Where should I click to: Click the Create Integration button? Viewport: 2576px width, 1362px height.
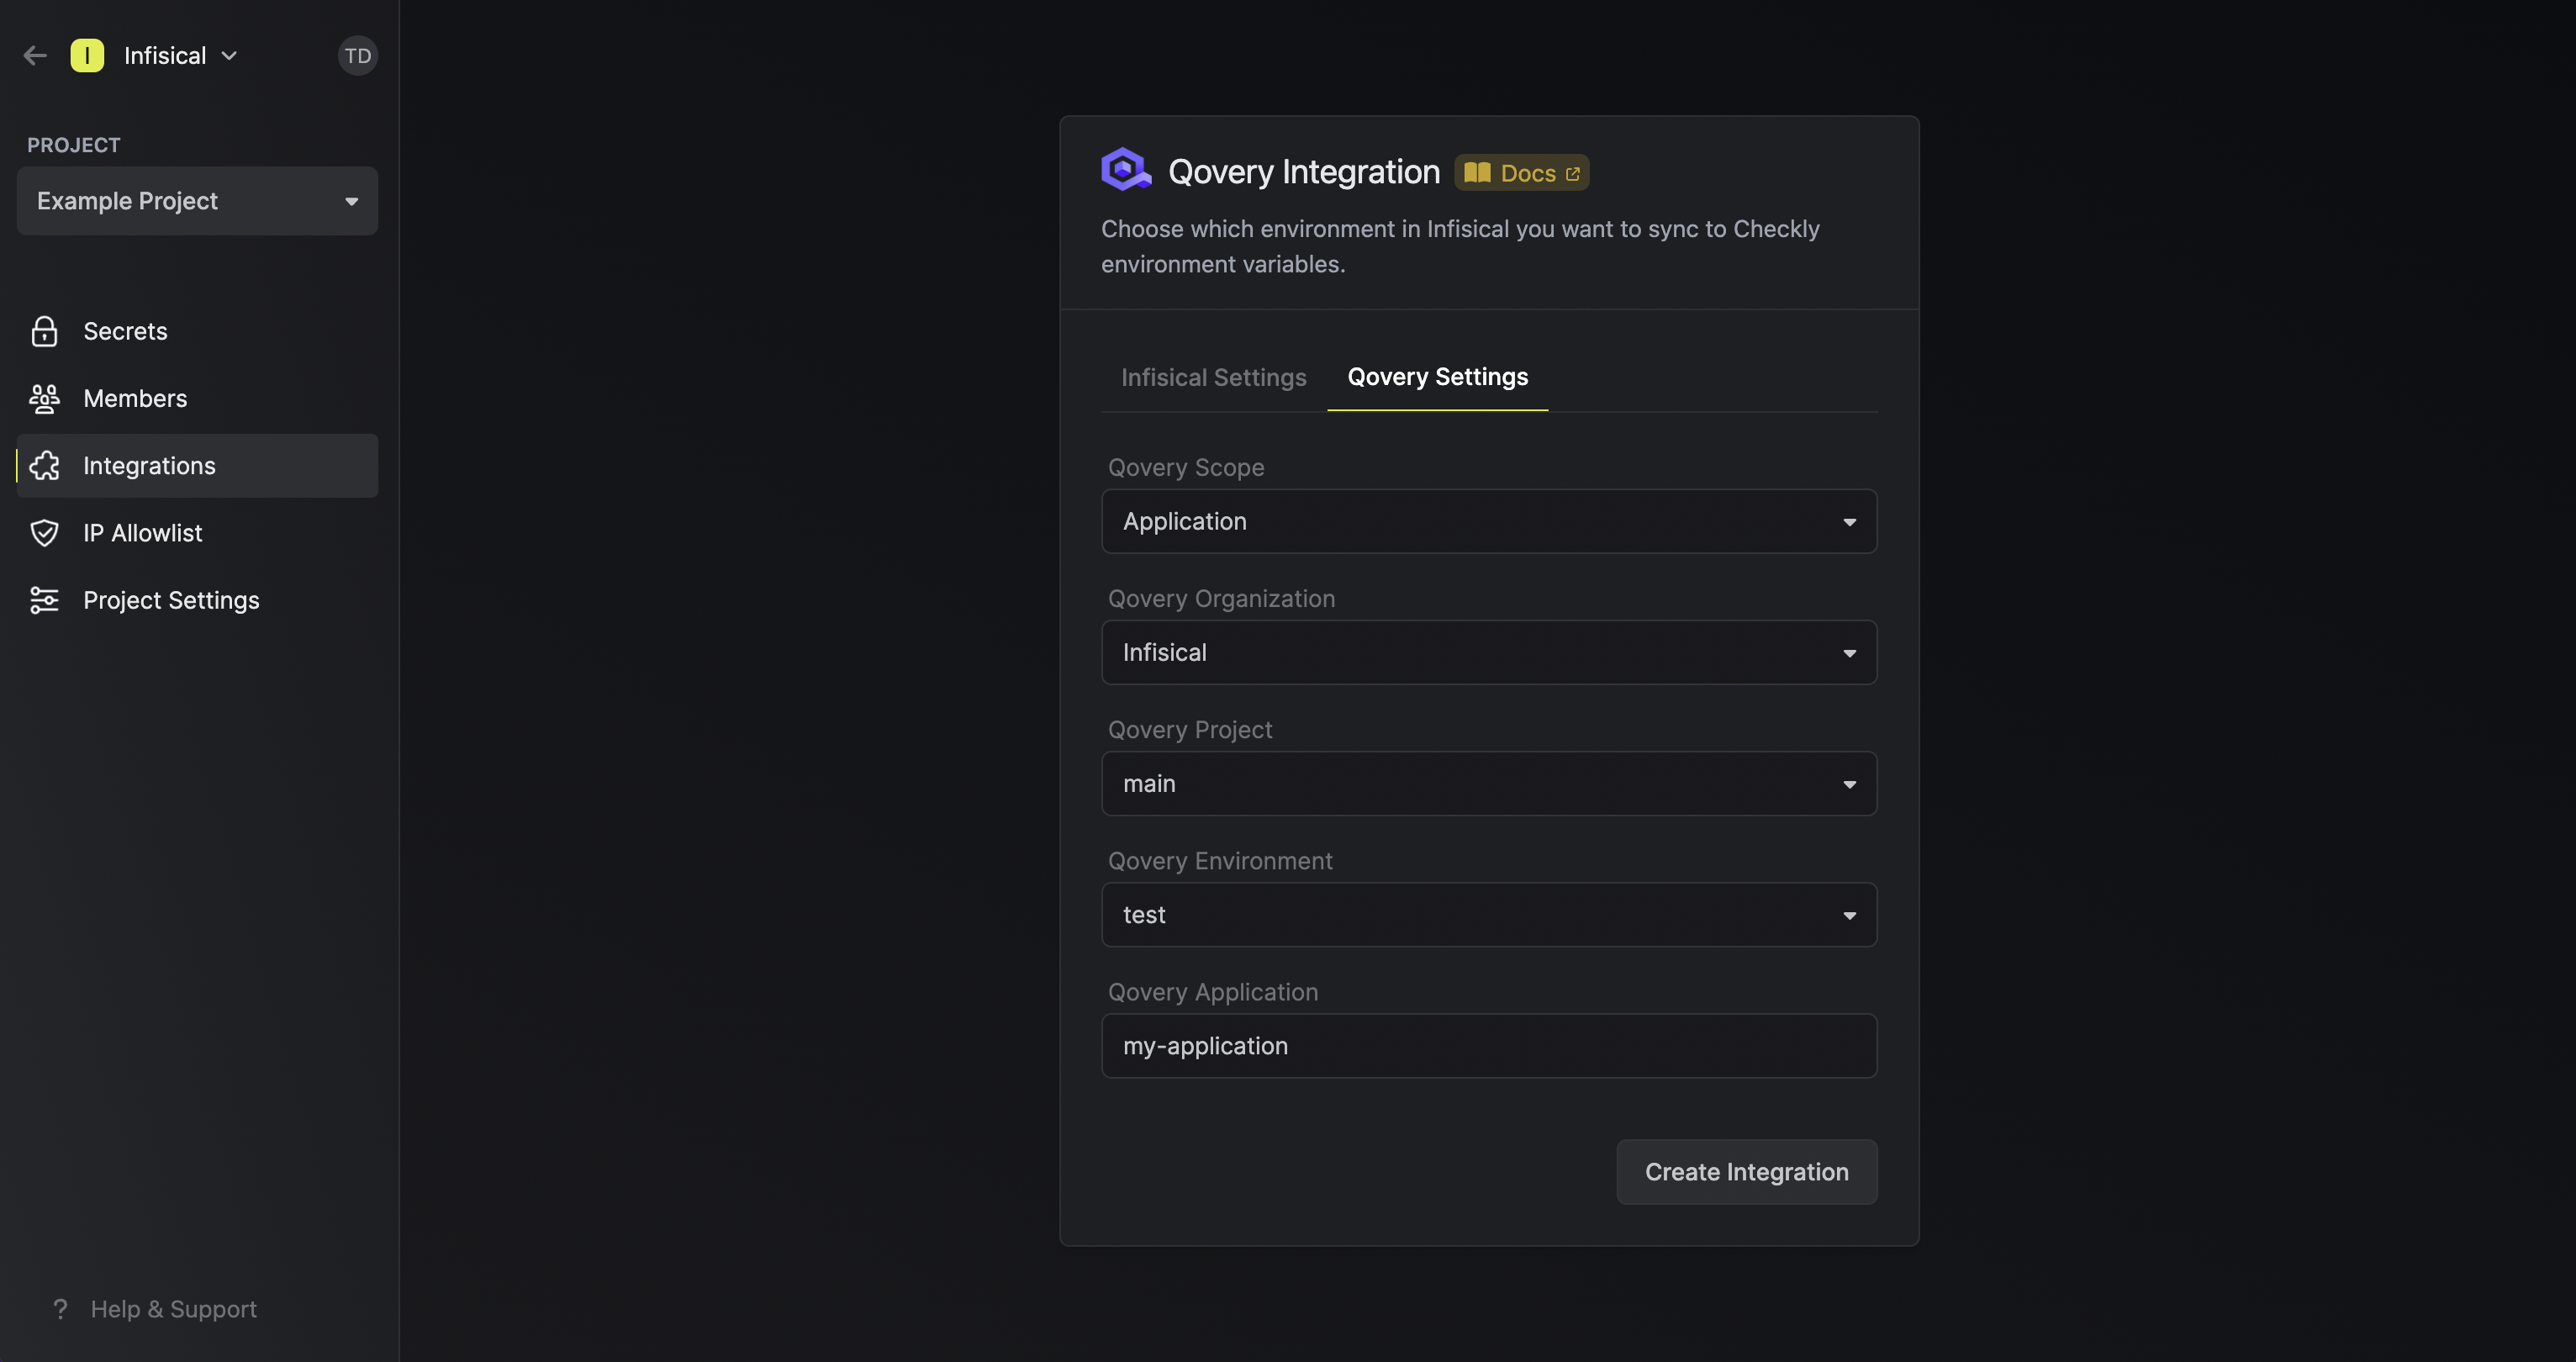[x=1746, y=1172]
